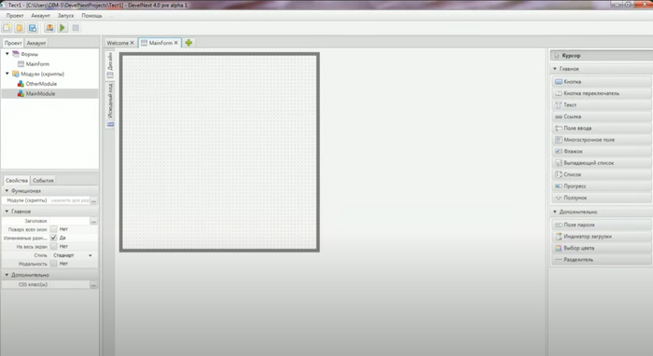The height and width of the screenshot is (356, 653).
Task: Click the ellipsis button for Модули (скрипты)
Action: [93, 200]
